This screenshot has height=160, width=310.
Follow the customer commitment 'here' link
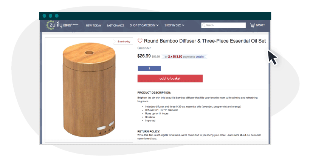[x=154, y=138]
